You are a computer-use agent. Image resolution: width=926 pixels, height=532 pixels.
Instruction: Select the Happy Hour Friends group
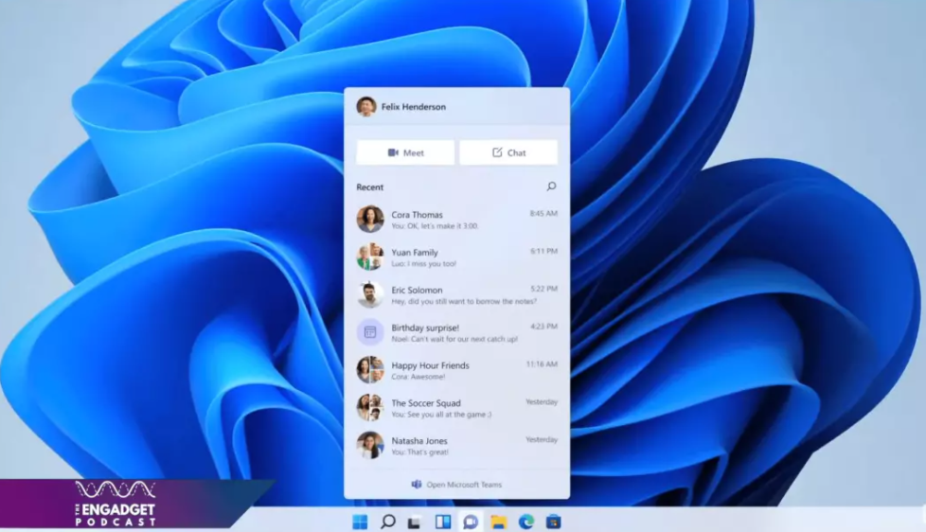pos(456,370)
